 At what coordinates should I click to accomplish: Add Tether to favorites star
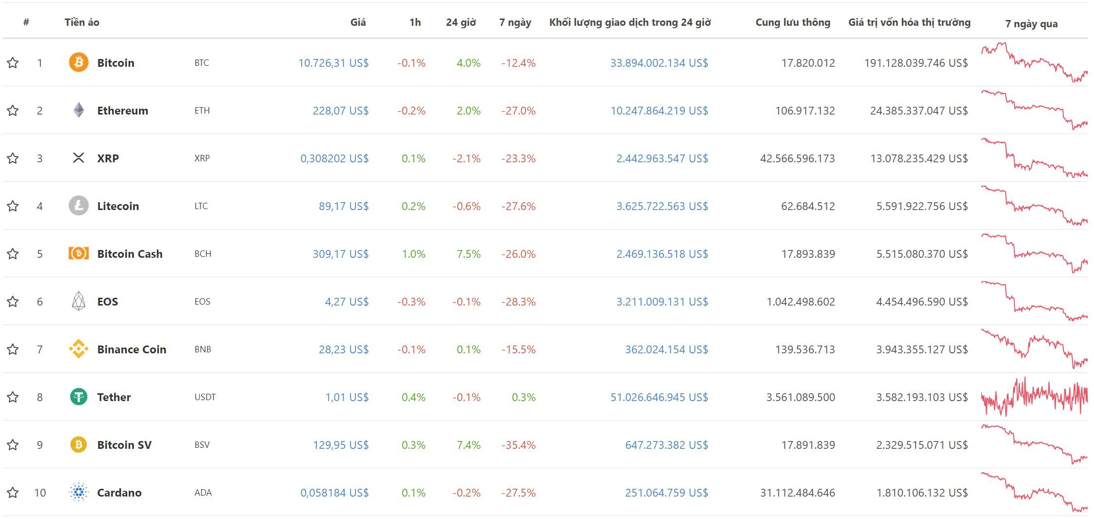pos(13,397)
